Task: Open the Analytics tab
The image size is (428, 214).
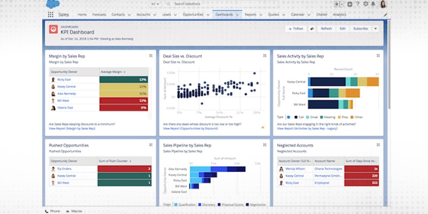Action: (x=339, y=14)
